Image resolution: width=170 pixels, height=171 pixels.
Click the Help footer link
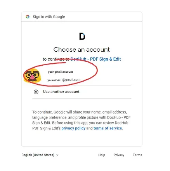pyautogui.click(x=102, y=155)
